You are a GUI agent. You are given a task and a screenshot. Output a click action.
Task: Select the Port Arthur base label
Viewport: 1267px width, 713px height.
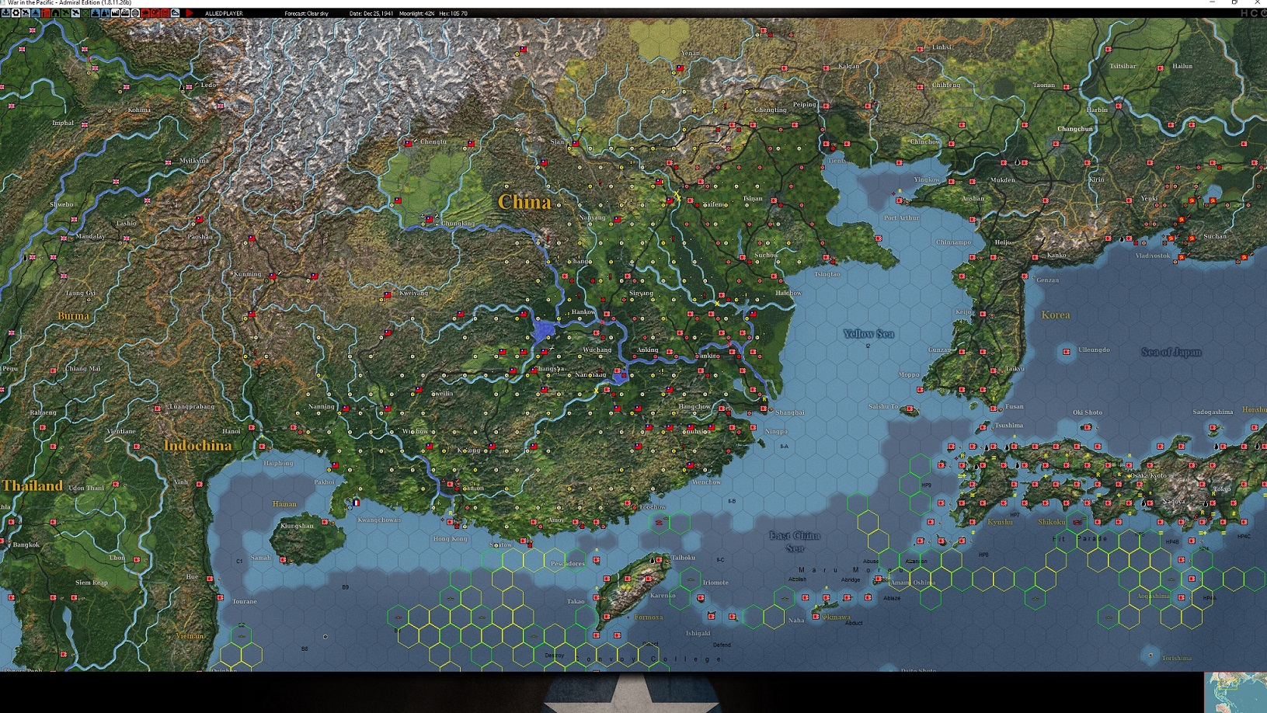(x=901, y=217)
